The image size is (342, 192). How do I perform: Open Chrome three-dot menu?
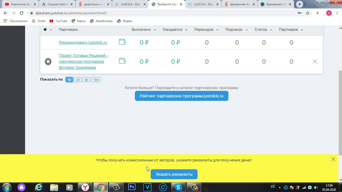tap(337, 13)
